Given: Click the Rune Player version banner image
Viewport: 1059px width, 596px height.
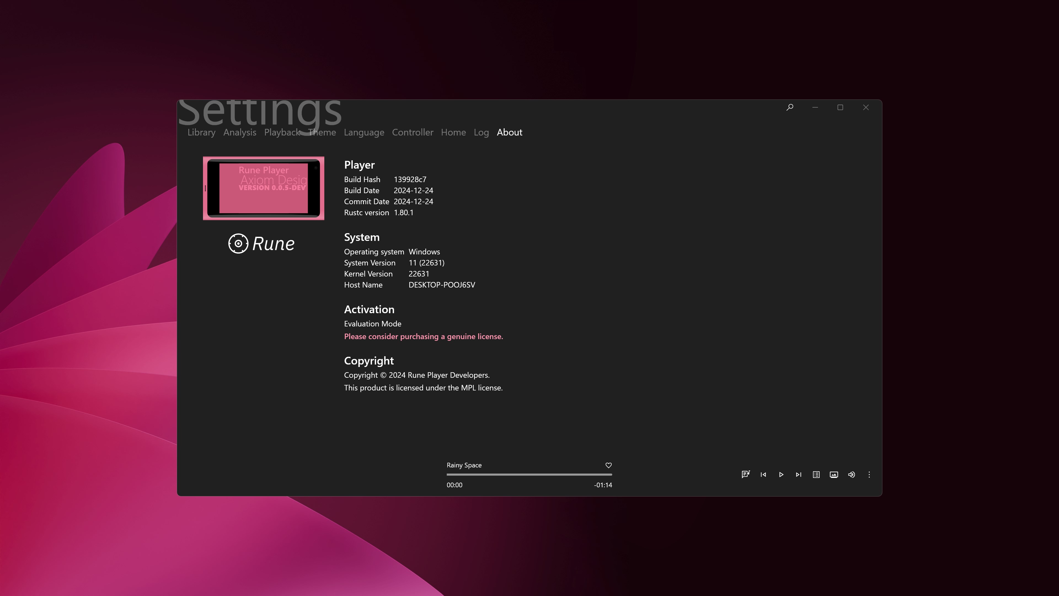Looking at the screenshot, I should pyautogui.click(x=264, y=188).
